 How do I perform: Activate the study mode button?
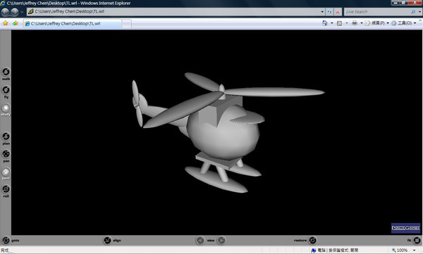(x=6, y=108)
